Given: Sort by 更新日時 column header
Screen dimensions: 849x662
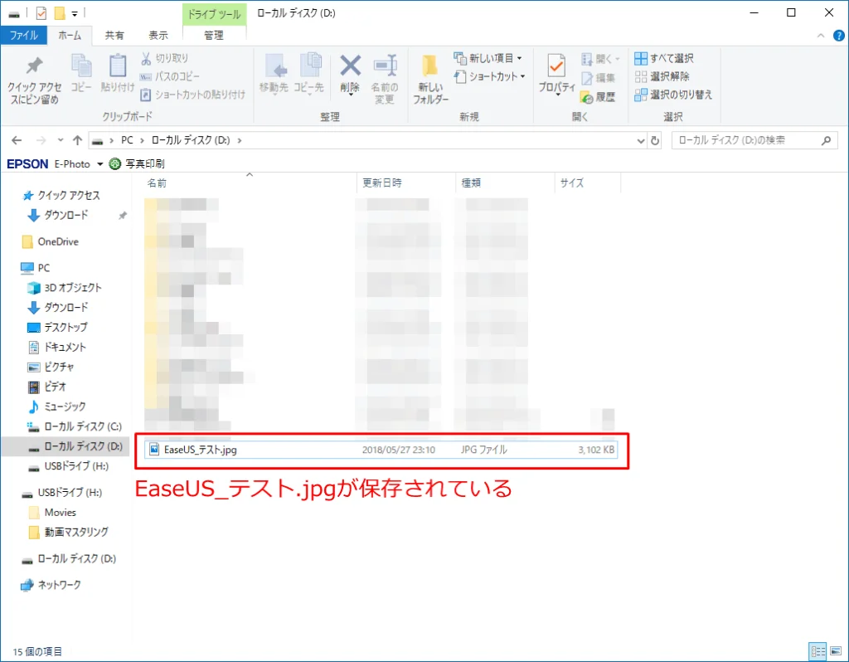Looking at the screenshot, I should pyautogui.click(x=381, y=183).
